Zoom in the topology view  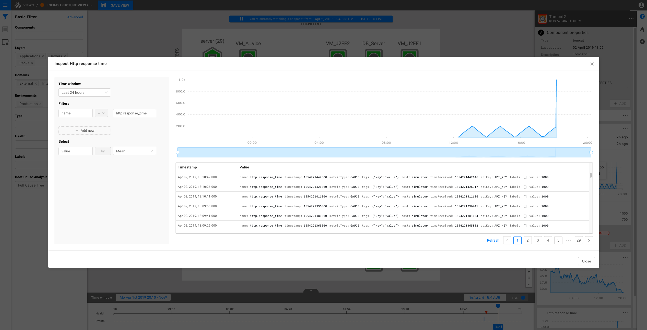(529, 272)
